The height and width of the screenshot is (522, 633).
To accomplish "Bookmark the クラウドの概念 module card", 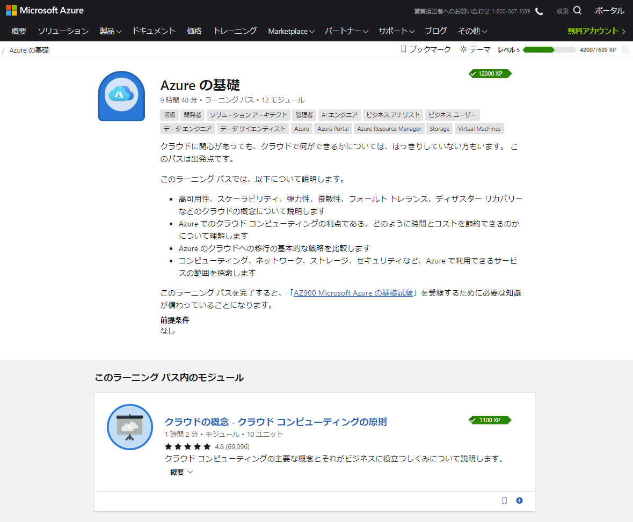I will click(504, 501).
